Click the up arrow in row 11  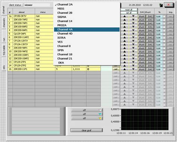pos(124,55)
